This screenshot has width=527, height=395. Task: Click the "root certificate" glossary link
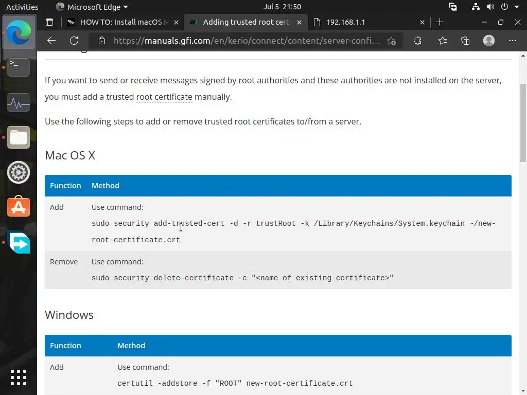164,97
